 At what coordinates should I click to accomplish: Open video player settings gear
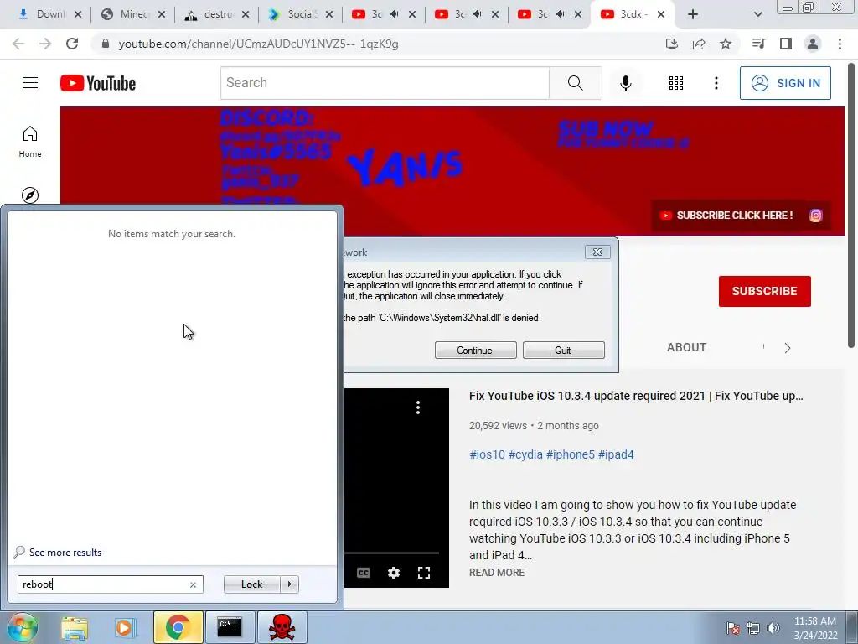click(x=394, y=573)
